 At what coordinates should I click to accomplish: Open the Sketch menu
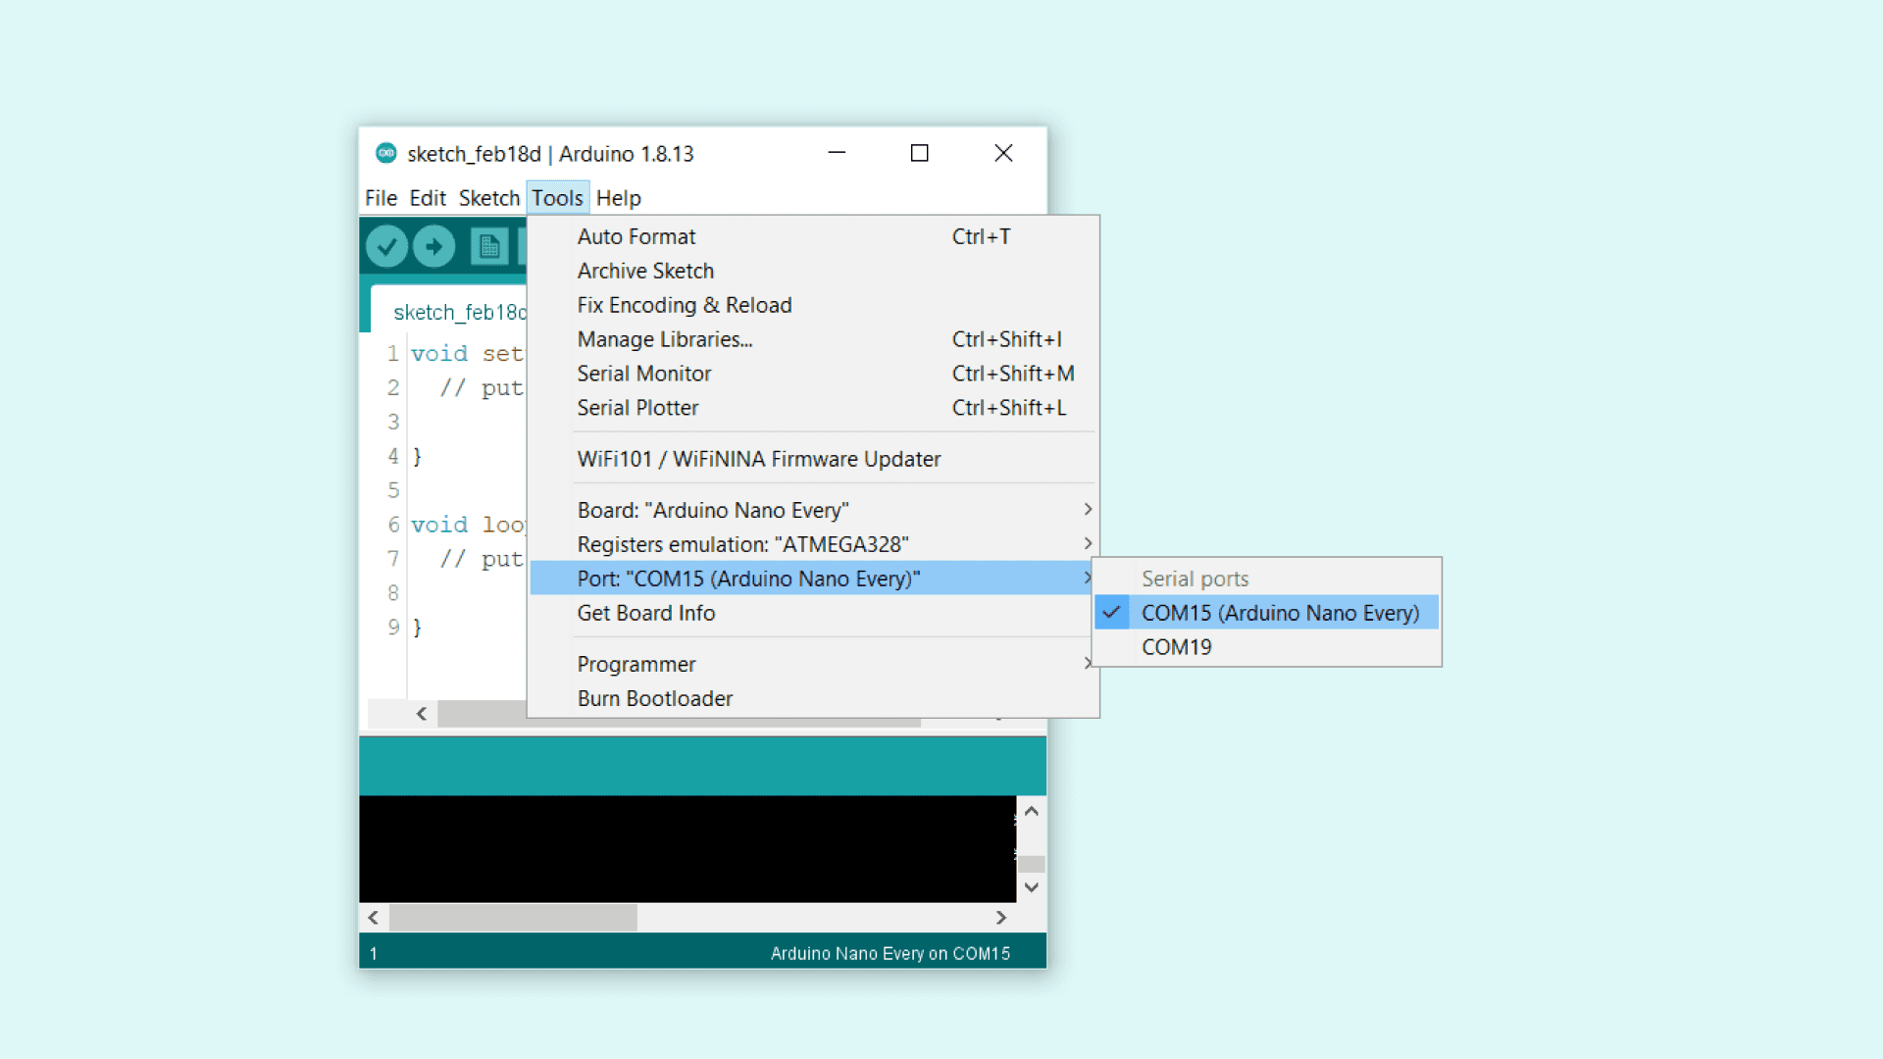click(488, 198)
